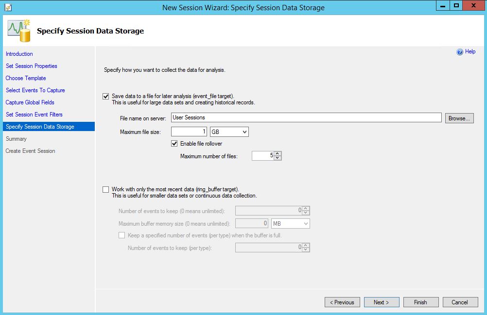Close the New Session Wizard window
This screenshot has width=487, height=315.
474,5
